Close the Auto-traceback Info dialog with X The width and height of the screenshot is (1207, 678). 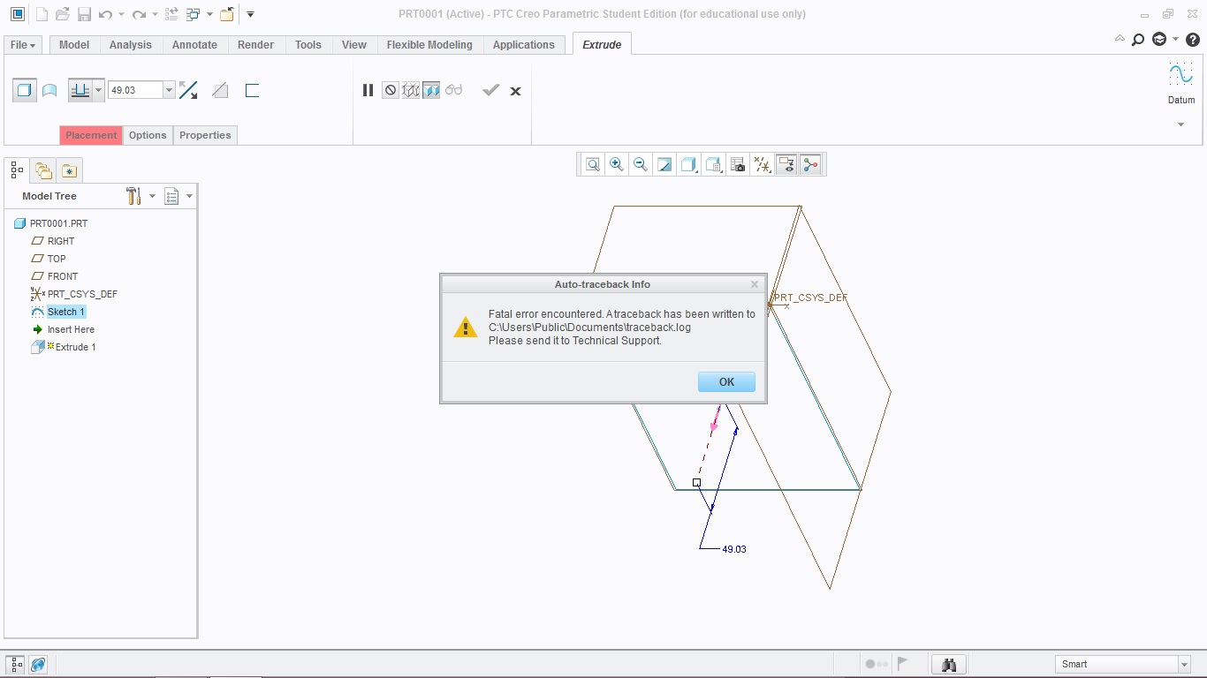[755, 284]
